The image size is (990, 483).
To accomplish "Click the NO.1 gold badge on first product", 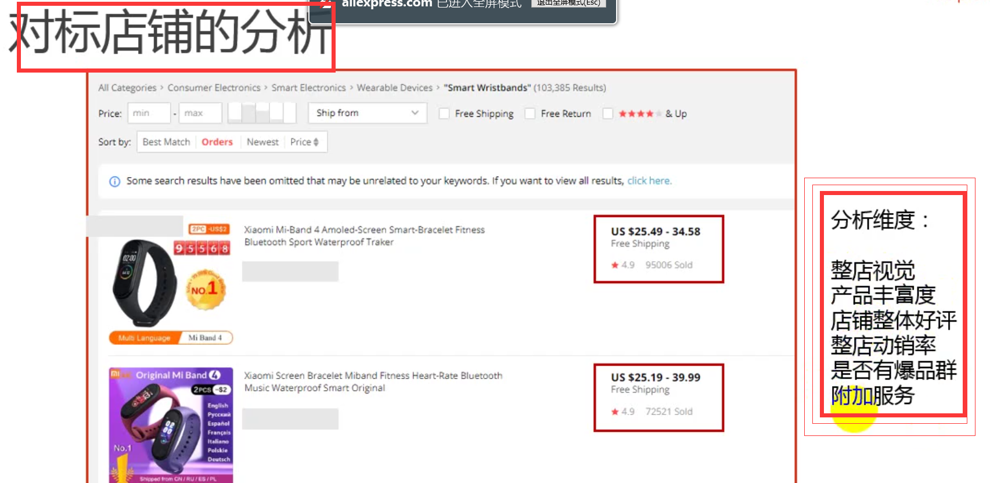I will point(205,289).
